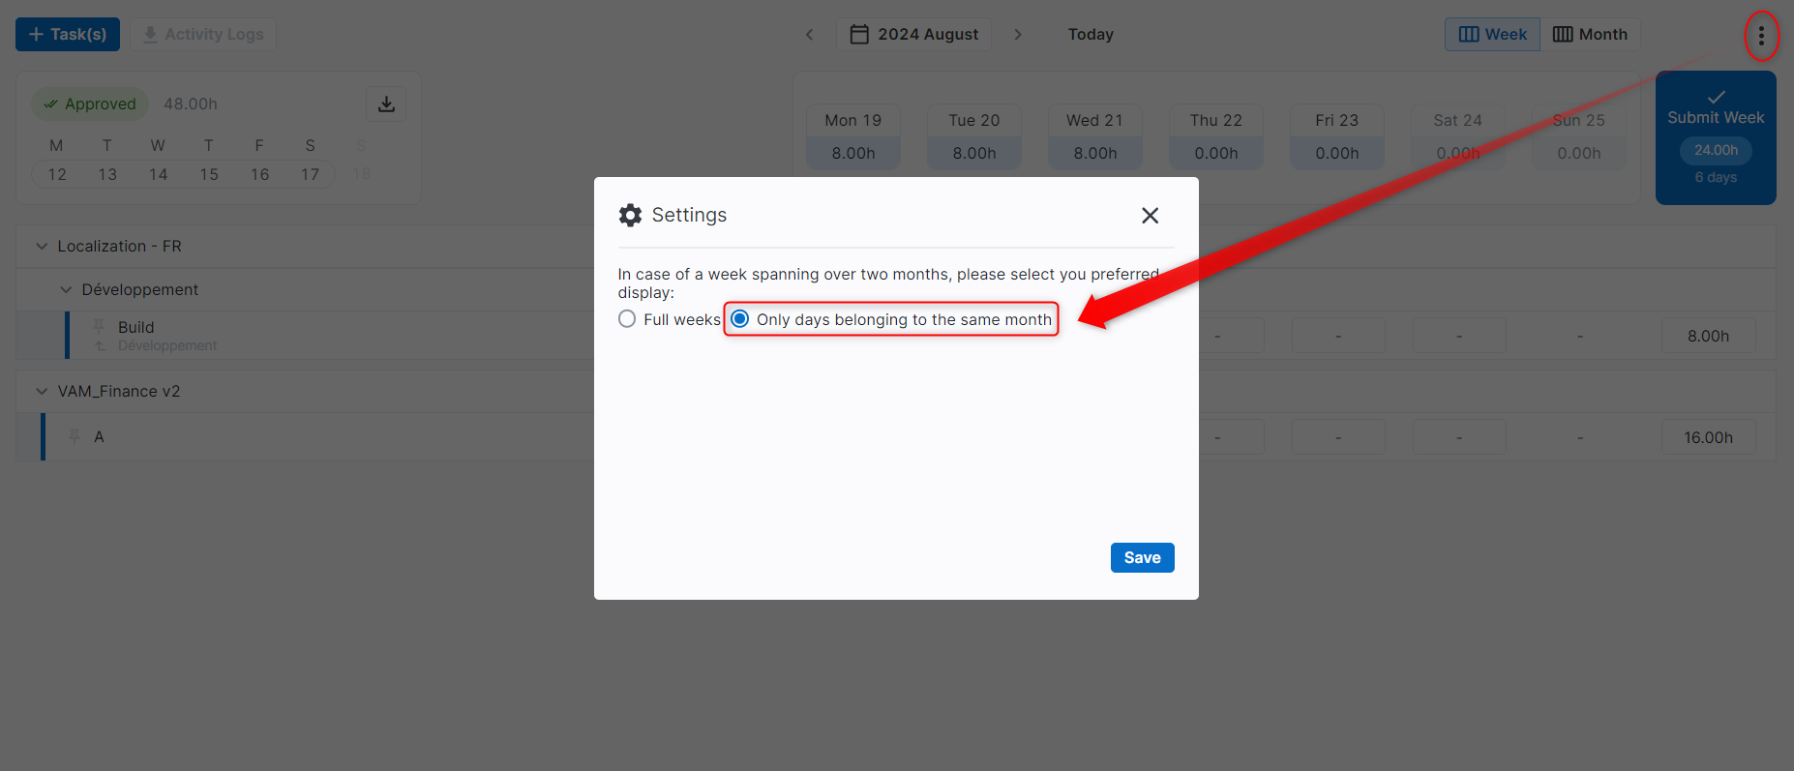Viewport: 1794px width, 771px height.
Task: Select Only days belonging to same month
Action: coord(740,319)
